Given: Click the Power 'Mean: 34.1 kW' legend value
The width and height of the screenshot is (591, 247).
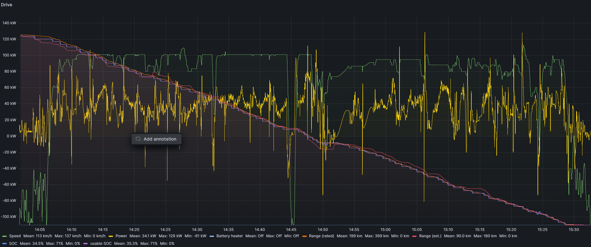Looking at the screenshot, I should tap(143, 236).
